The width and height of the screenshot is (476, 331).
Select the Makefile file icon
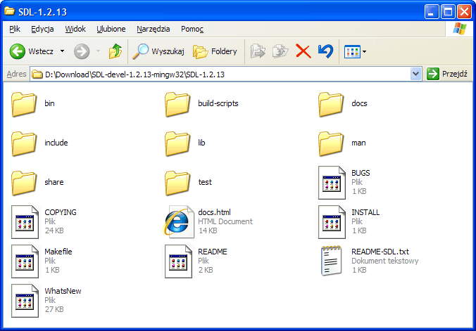[24, 260]
